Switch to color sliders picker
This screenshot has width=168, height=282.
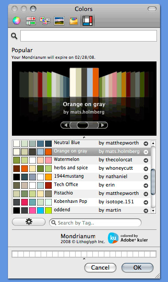pyautogui.click(x=31, y=20)
